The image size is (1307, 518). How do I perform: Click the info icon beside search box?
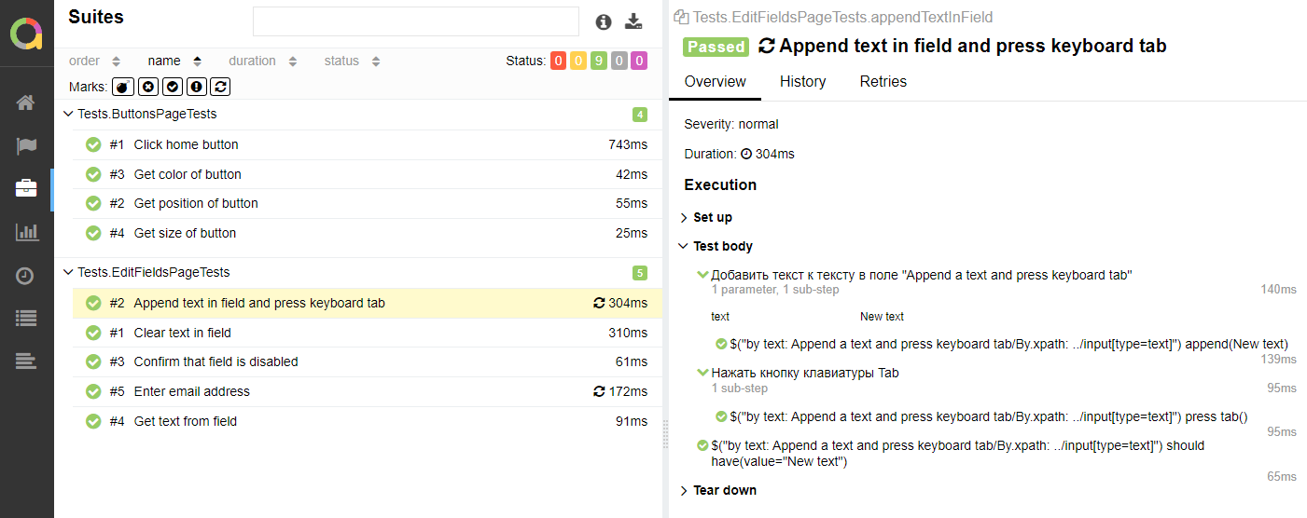(x=604, y=21)
